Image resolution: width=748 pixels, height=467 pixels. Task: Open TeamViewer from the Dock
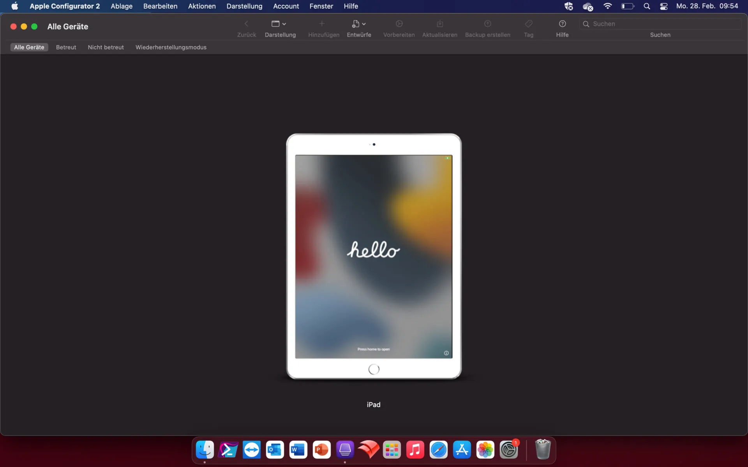click(252, 449)
